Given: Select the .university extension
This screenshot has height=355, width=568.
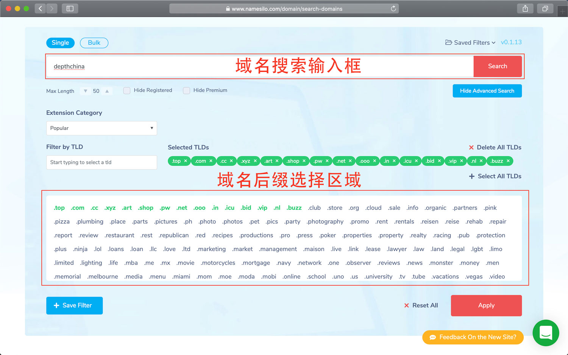Looking at the screenshot, I should [x=378, y=277].
